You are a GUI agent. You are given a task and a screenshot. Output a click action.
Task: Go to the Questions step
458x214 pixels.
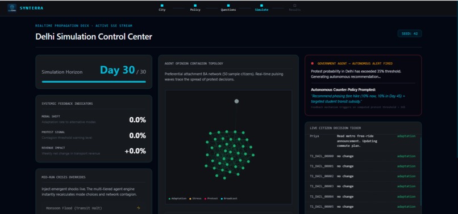point(228,7)
